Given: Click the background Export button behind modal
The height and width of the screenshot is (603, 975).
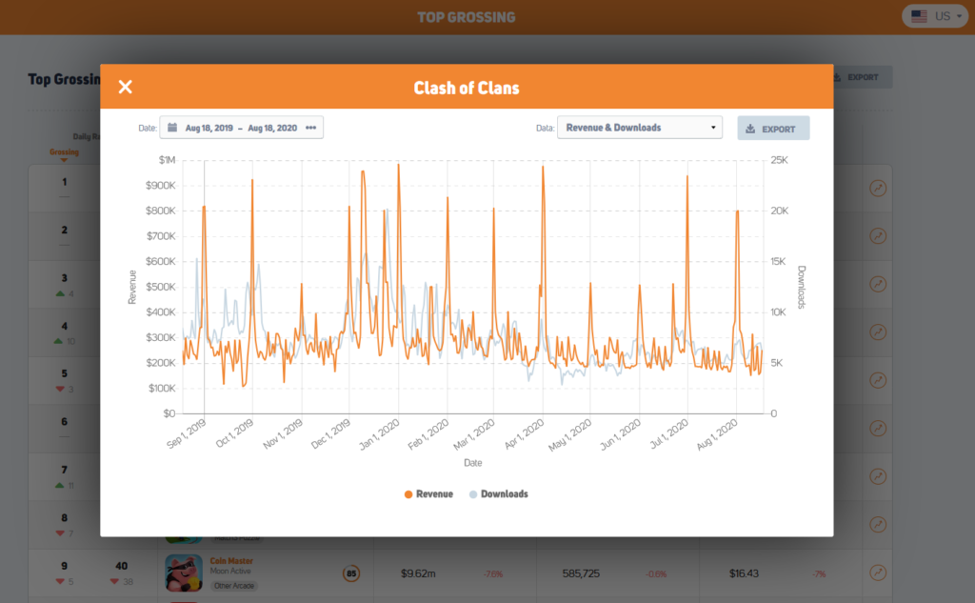Looking at the screenshot, I should click(x=862, y=77).
